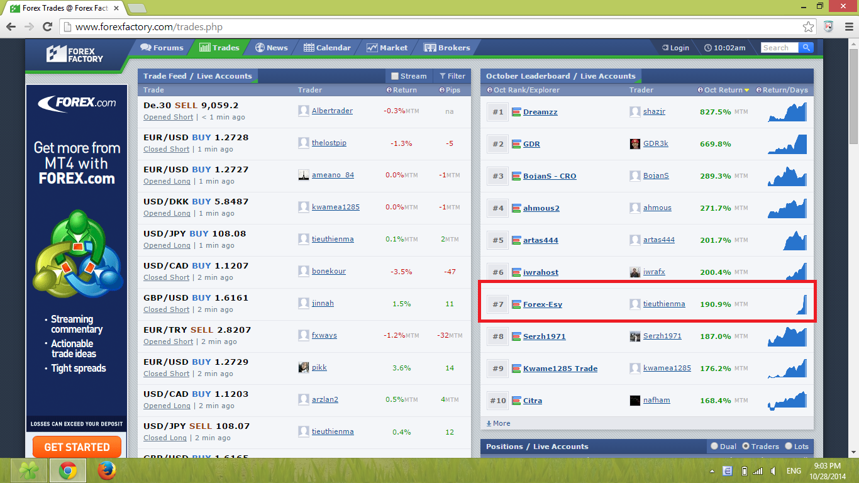Click the Pips column info icon

441,90
